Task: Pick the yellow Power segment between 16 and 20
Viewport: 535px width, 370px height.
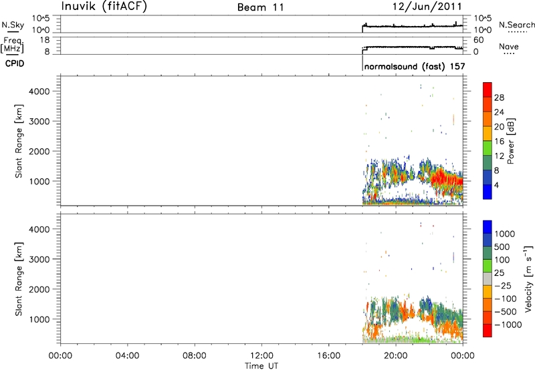Action: click(x=488, y=134)
